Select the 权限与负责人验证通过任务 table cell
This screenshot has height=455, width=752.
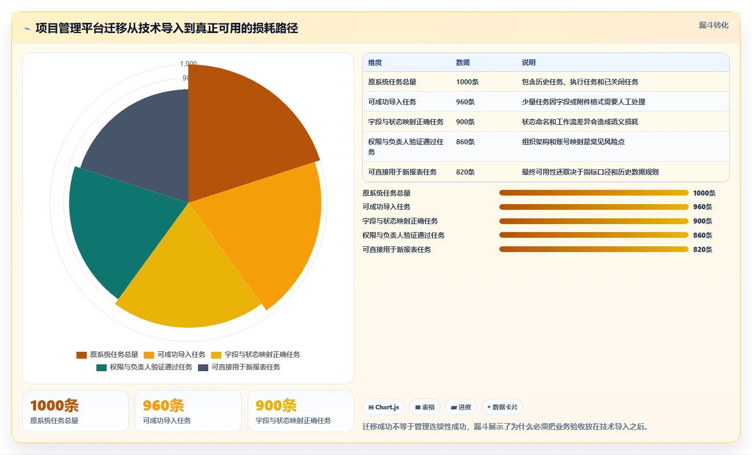(x=406, y=147)
